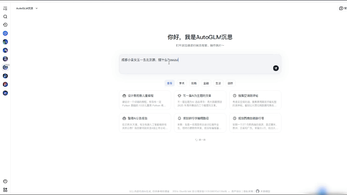Select the blue chat bubble agent icon
The width and height of the screenshot is (347, 195).
pos(5,33)
